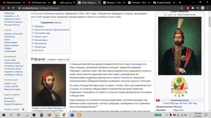
Task: Open the infobox sultan portrait image
Action: (x=180, y=46)
